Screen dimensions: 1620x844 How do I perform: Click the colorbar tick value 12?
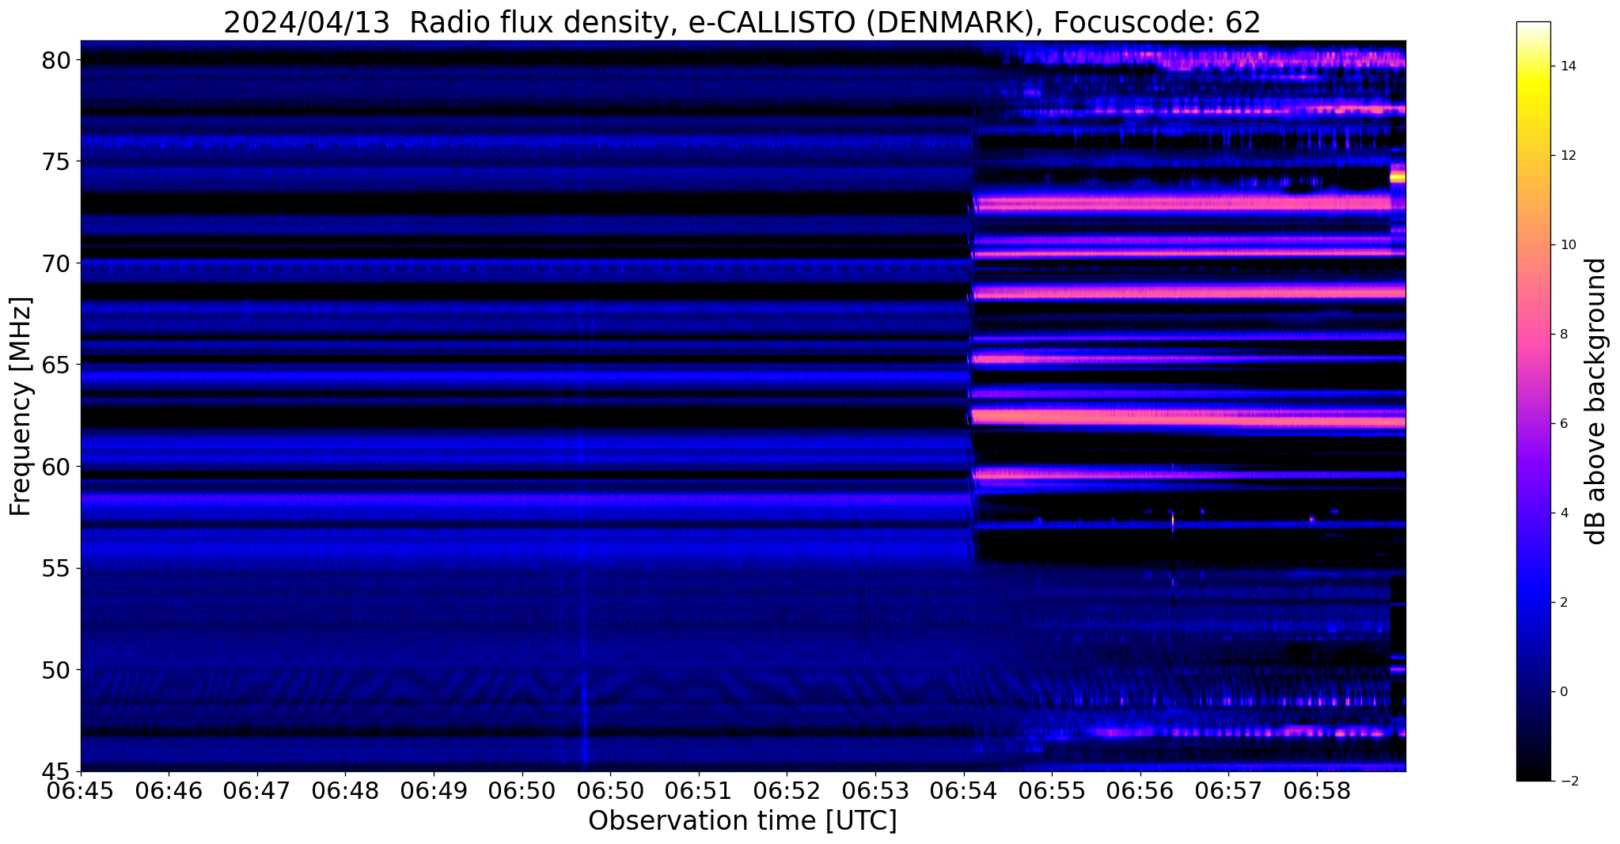coord(1568,156)
